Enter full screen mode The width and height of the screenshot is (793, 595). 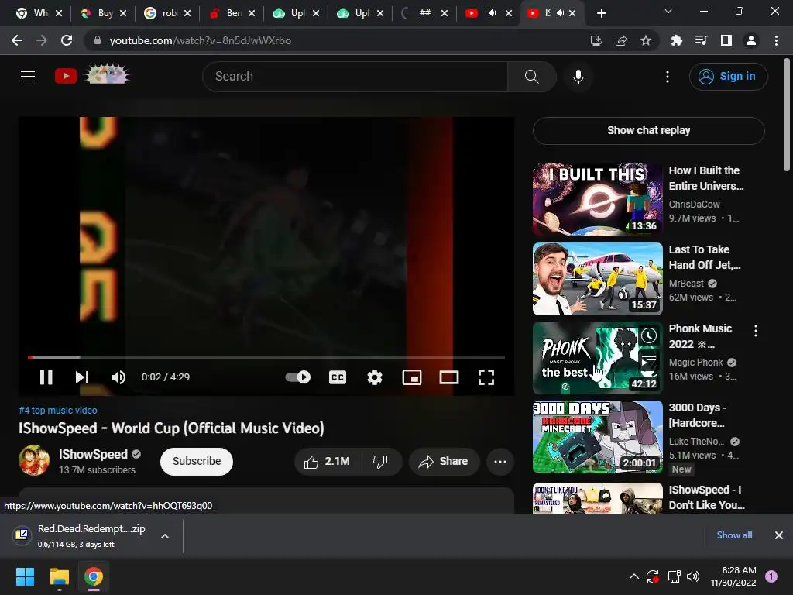tap(486, 377)
